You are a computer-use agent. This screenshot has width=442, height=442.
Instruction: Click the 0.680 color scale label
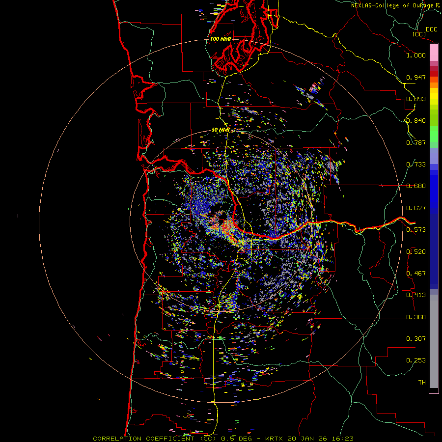[x=416, y=186]
